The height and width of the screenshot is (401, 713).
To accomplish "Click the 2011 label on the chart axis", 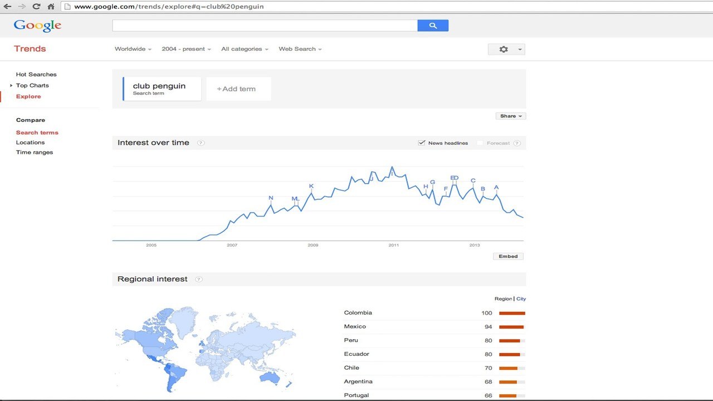I will pos(394,245).
